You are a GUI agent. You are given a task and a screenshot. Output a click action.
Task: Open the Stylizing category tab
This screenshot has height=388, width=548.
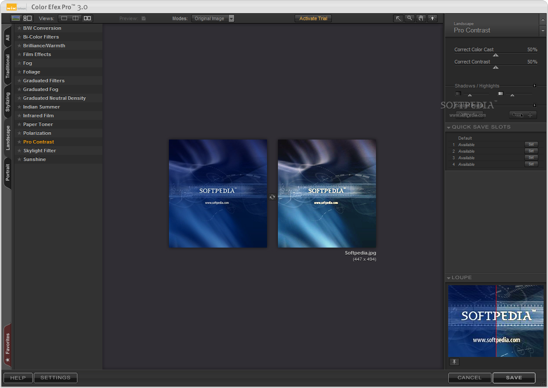pyautogui.click(x=7, y=102)
